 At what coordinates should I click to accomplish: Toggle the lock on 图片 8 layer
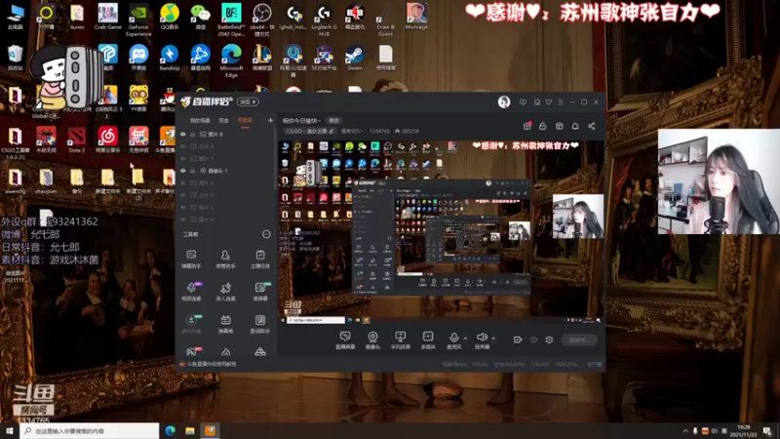click(192, 135)
